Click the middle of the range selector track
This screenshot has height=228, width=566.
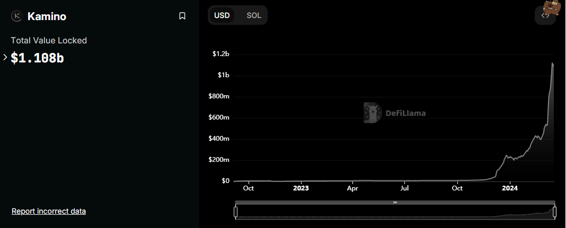pos(395,212)
